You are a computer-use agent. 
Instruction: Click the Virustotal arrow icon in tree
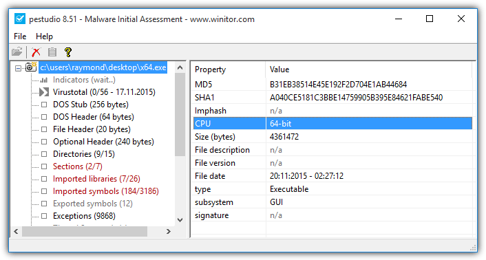pyautogui.click(x=44, y=92)
